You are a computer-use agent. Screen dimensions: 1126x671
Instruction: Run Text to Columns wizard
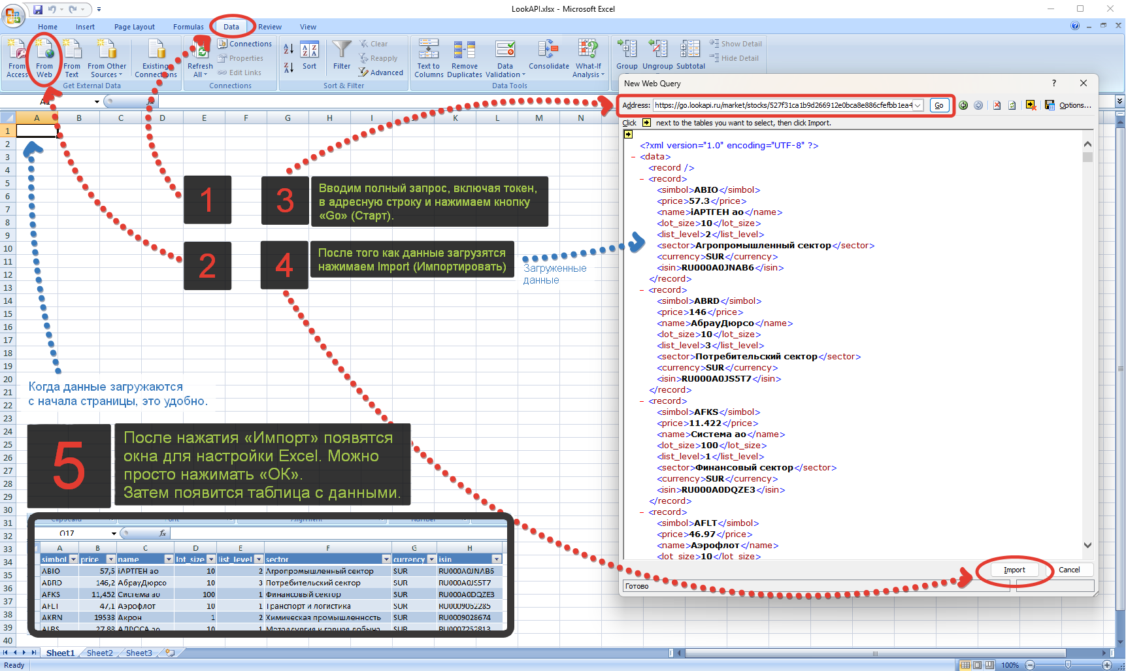(429, 59)
